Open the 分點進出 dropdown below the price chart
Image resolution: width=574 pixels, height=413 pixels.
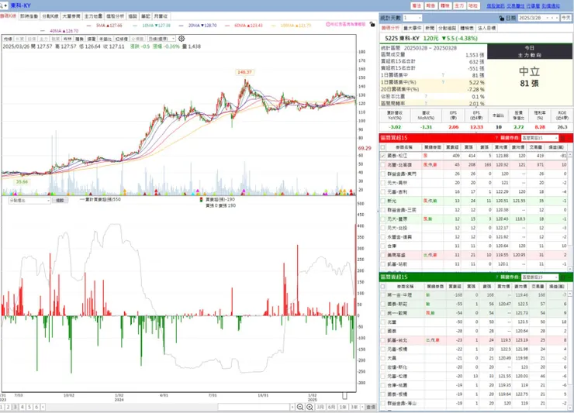click(x=48, y=201)
